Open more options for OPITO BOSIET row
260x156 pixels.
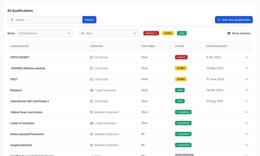click(x=246, y=57)
